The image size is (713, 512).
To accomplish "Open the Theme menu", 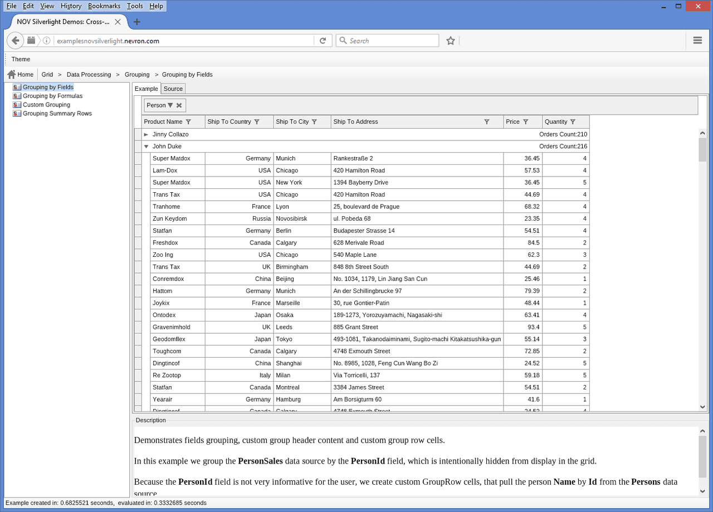I will 21,59.
